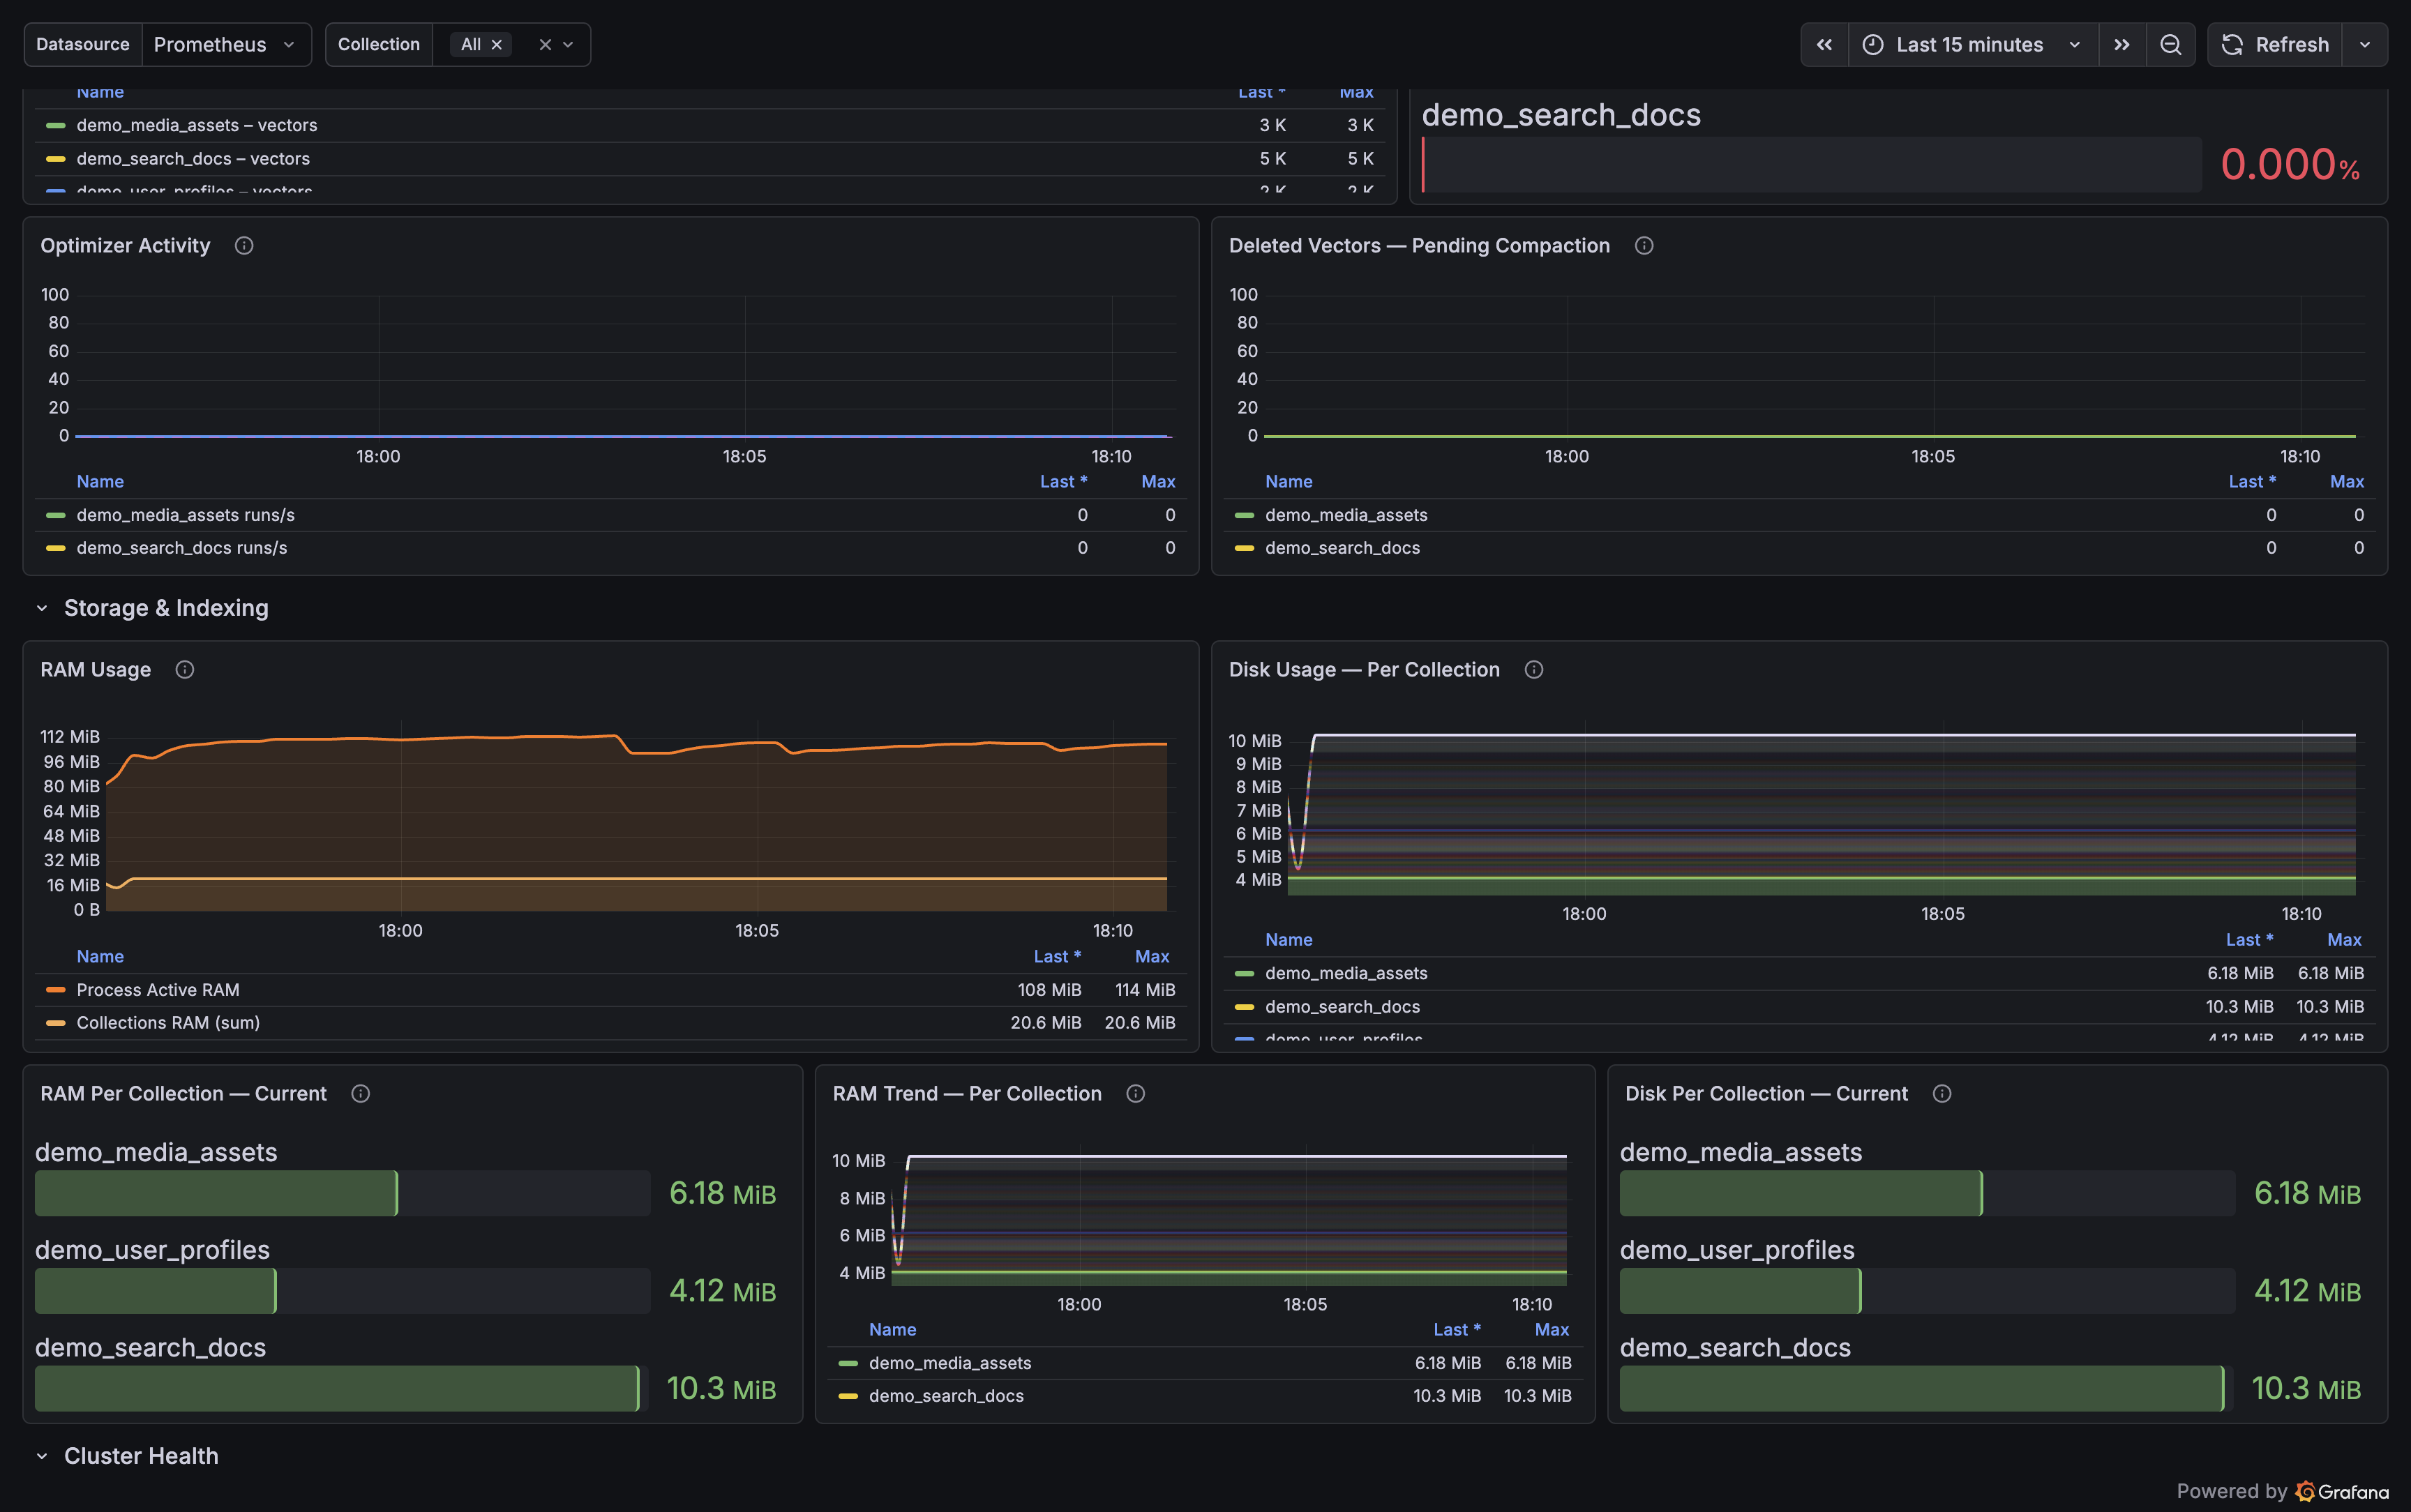This screenshot has height=1512, width=2411.
Task: Remove the All tag from Collection filter
Action: (496, 45)
